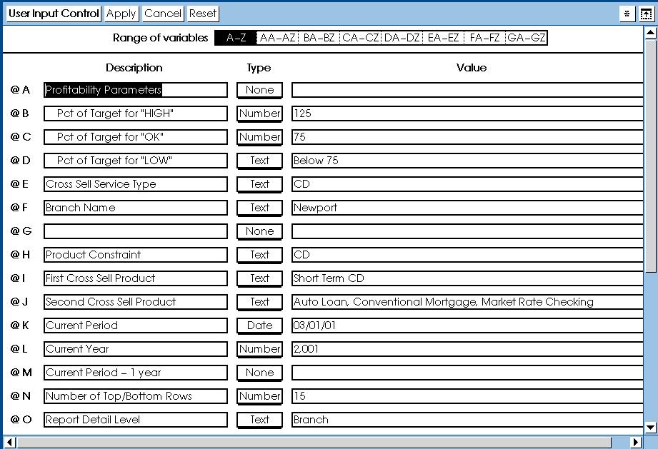Viewport: 658px width, 449px height.
Task: Click the Current Year description field
Action: tap(136, 349)
